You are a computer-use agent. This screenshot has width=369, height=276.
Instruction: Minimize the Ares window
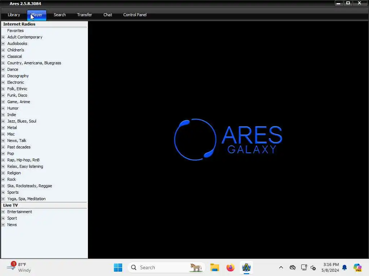[338, 3]
